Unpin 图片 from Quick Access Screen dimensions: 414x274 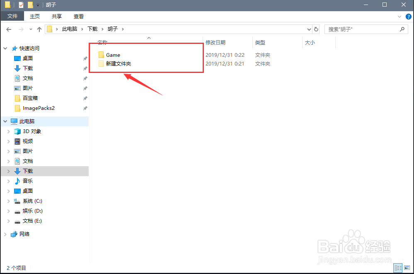point(86,88)
